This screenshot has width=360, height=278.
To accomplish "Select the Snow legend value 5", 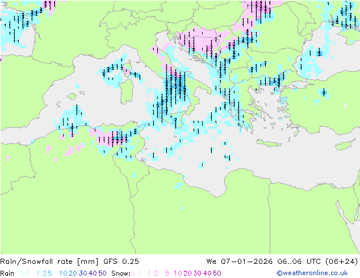I will 168,273.
